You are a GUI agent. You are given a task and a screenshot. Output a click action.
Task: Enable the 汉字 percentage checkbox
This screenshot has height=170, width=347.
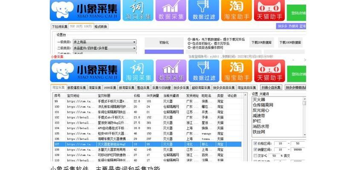click(x=255, y=156)
